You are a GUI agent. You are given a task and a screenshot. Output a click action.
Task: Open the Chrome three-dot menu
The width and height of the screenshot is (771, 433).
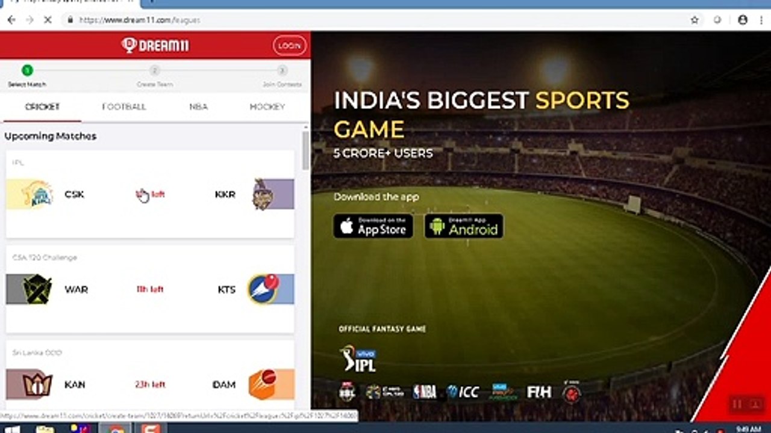click(x=761, y=20)
